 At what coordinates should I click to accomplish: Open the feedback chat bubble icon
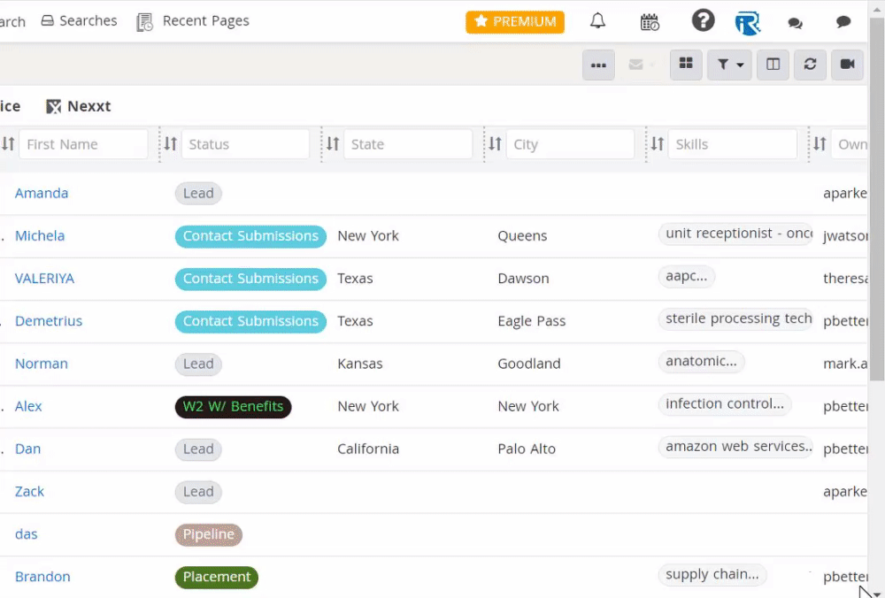843,20
